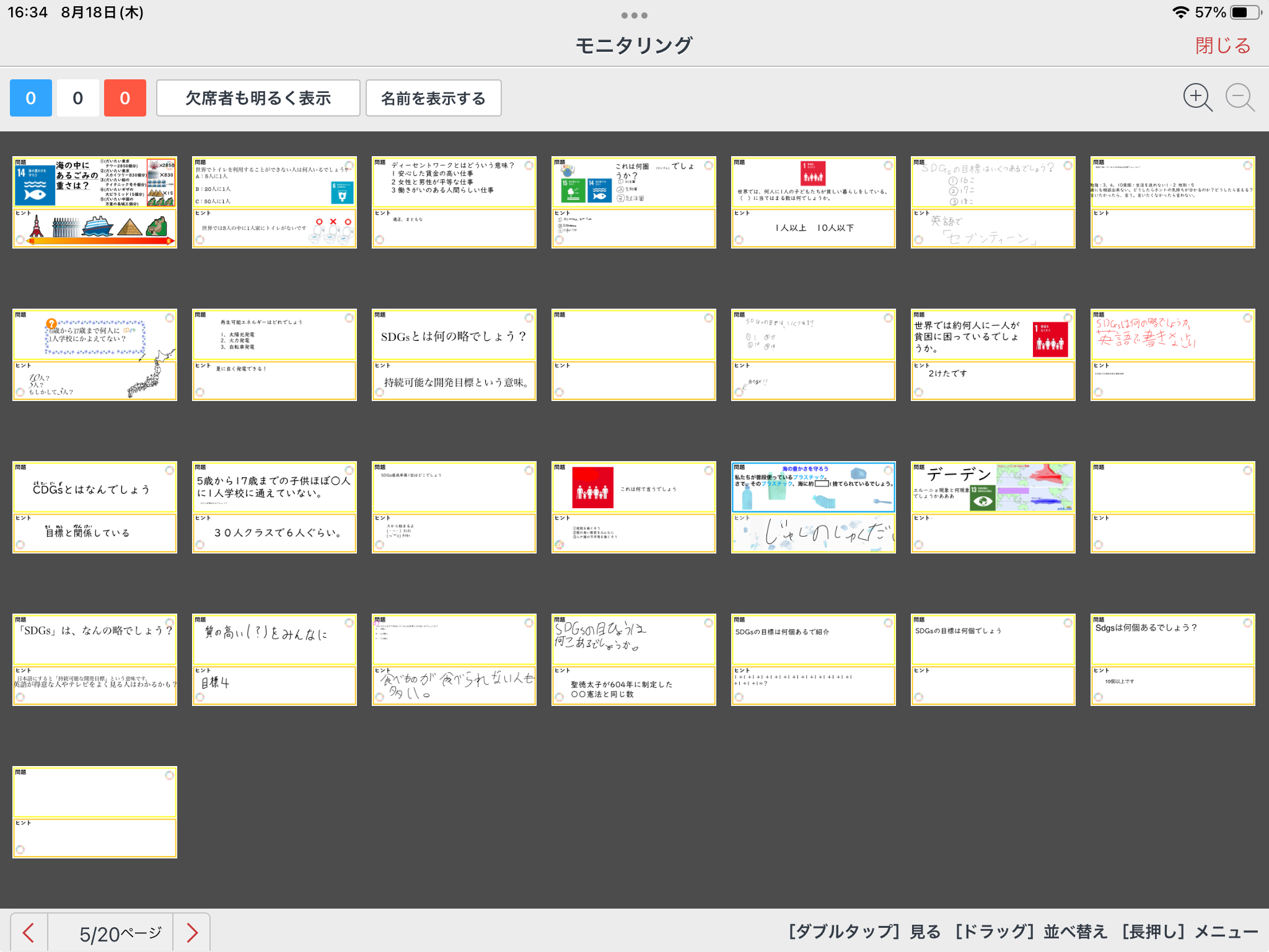The width and height of the screenshot is (1269, 952).
Task: Select the white 0 counter filter
Action: [77, 98]
